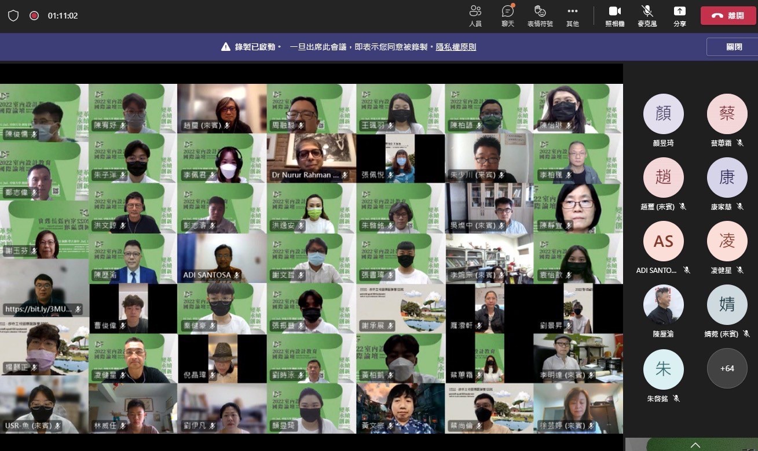Viewport: 758px width, 451px height.
Task: Select the ADI SANTOSA video tile
Action: click(x=222, y=258)
